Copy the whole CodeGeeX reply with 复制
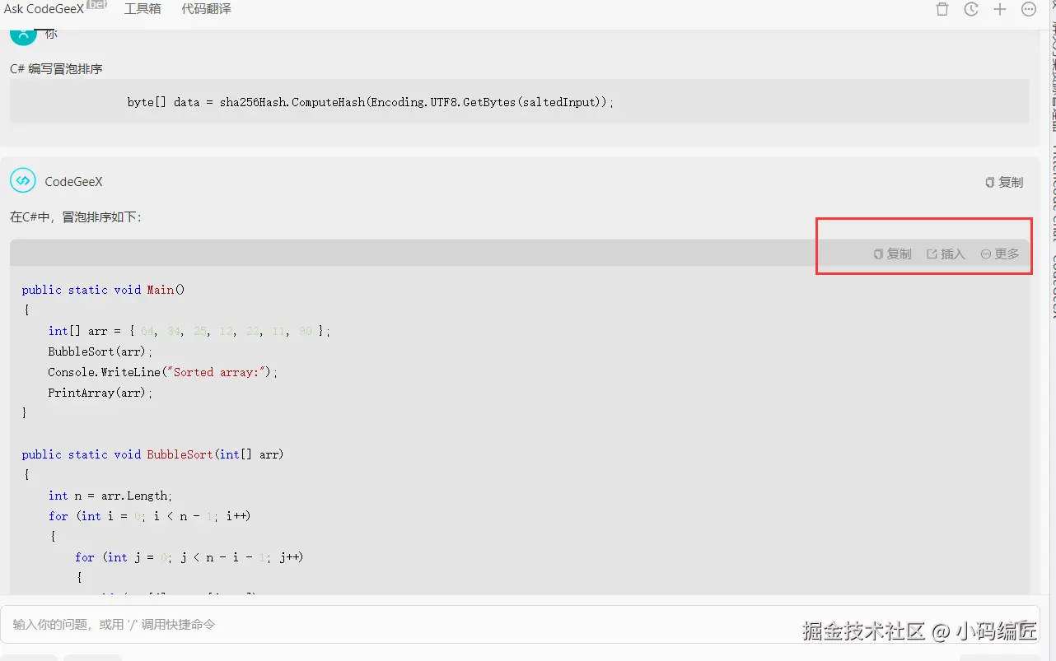Image resolution: width=1056 pixels, height=661 pixels. [x=1004, y=182]
